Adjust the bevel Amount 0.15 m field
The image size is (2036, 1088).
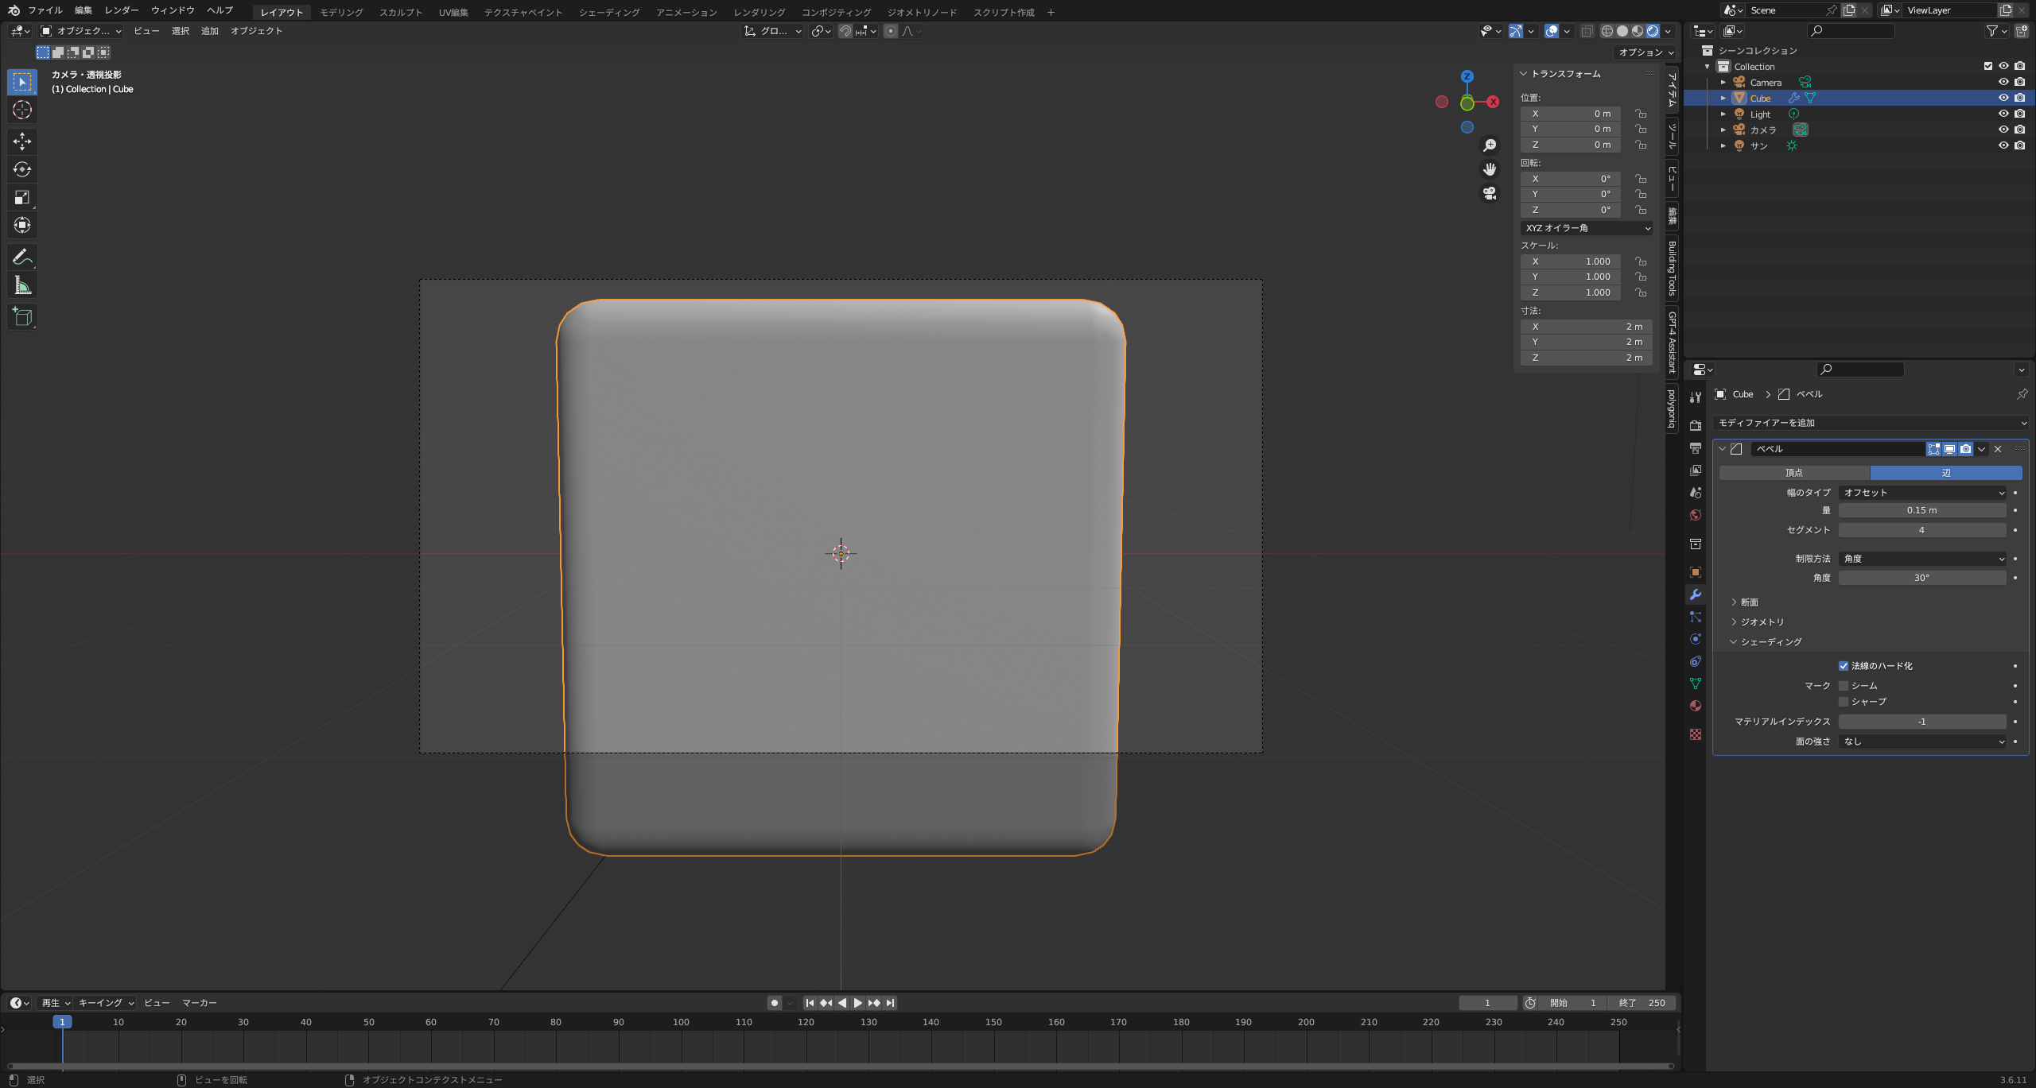tap(1921, 510)
